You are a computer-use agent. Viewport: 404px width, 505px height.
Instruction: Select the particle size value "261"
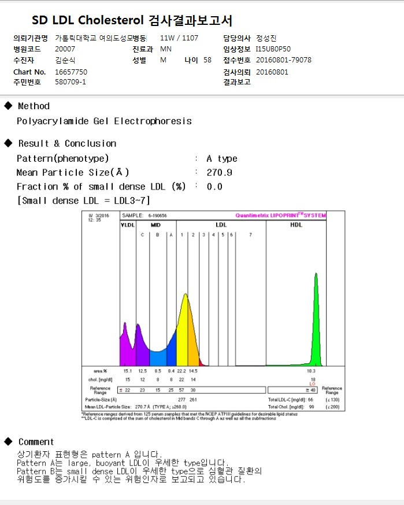193,400
